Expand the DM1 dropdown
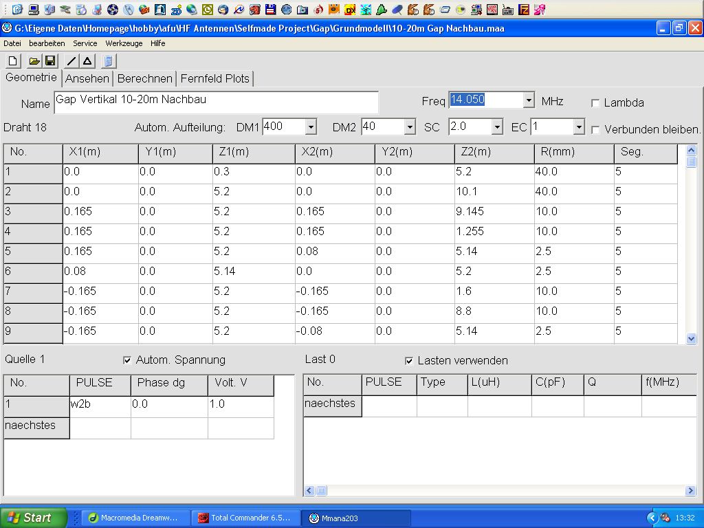The height and width of the screenshot is (528, 704). [311, 127]
